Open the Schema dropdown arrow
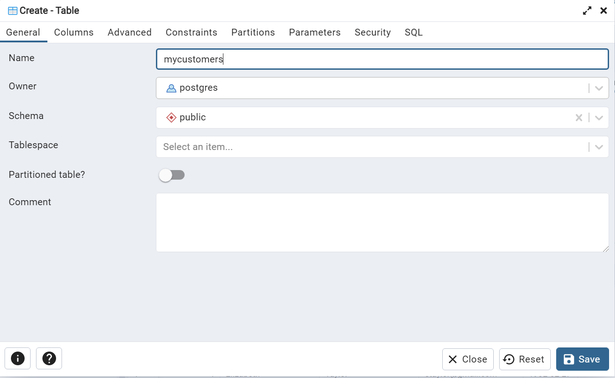 (x=599, y=118)
